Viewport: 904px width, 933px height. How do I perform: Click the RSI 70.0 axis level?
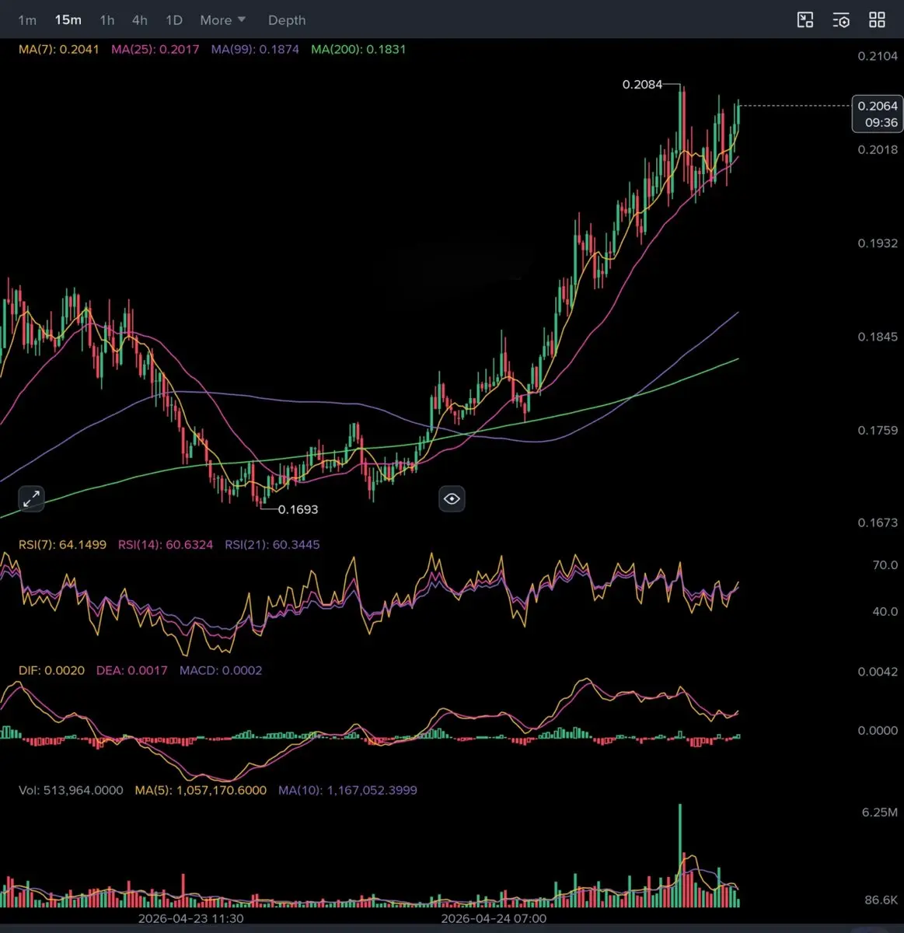(x=885, y=565)
